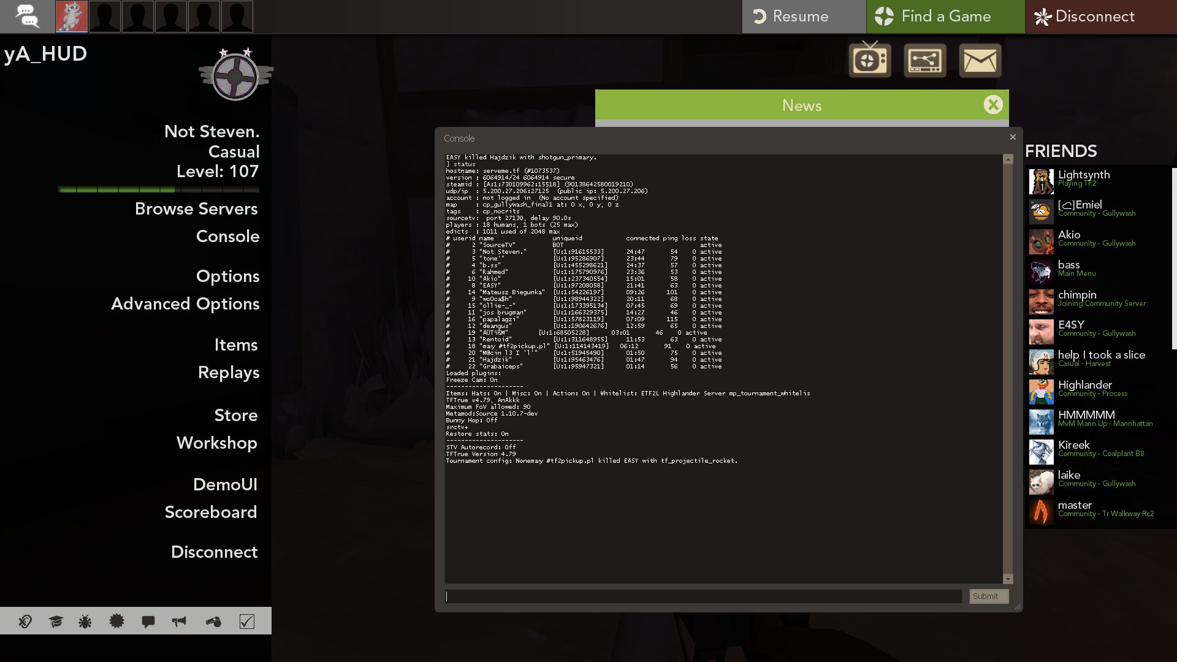1177x662 pixels.
Task: Click the console command input field
Action: click(703, 596)
